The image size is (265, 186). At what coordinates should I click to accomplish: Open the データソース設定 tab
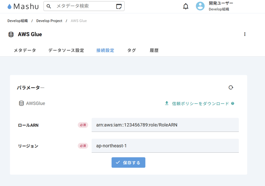pos(66,50)
